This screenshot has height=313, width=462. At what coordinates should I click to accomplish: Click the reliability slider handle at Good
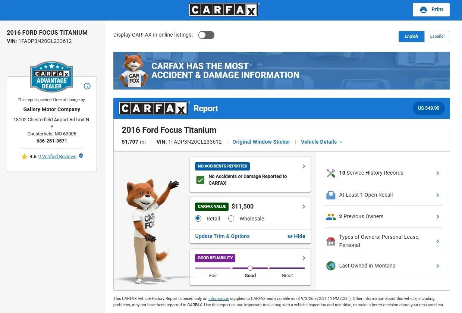pos(250,268)
